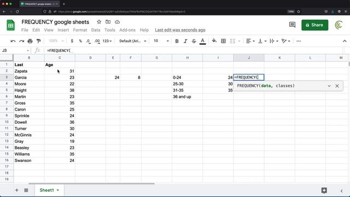Image resolution: width=350 pixels, height=197 pixels.
Task: Print the spreadsheet using the printer icon
Action: pos(30,41)
